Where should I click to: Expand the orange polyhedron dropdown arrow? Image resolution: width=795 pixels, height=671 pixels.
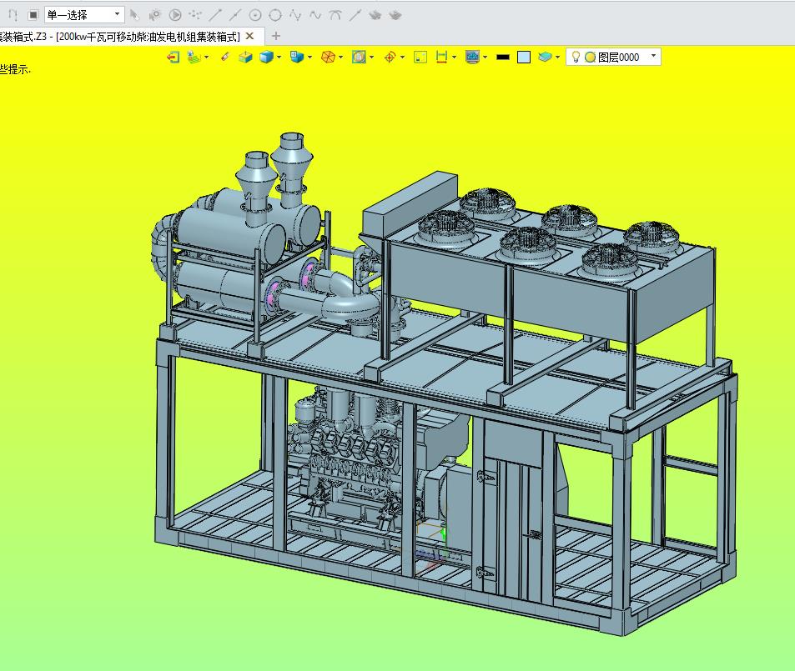click(341, 58)
